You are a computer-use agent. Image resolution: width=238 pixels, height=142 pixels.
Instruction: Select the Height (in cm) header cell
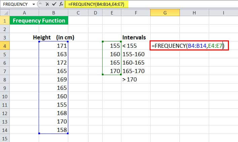coord(53,37)
